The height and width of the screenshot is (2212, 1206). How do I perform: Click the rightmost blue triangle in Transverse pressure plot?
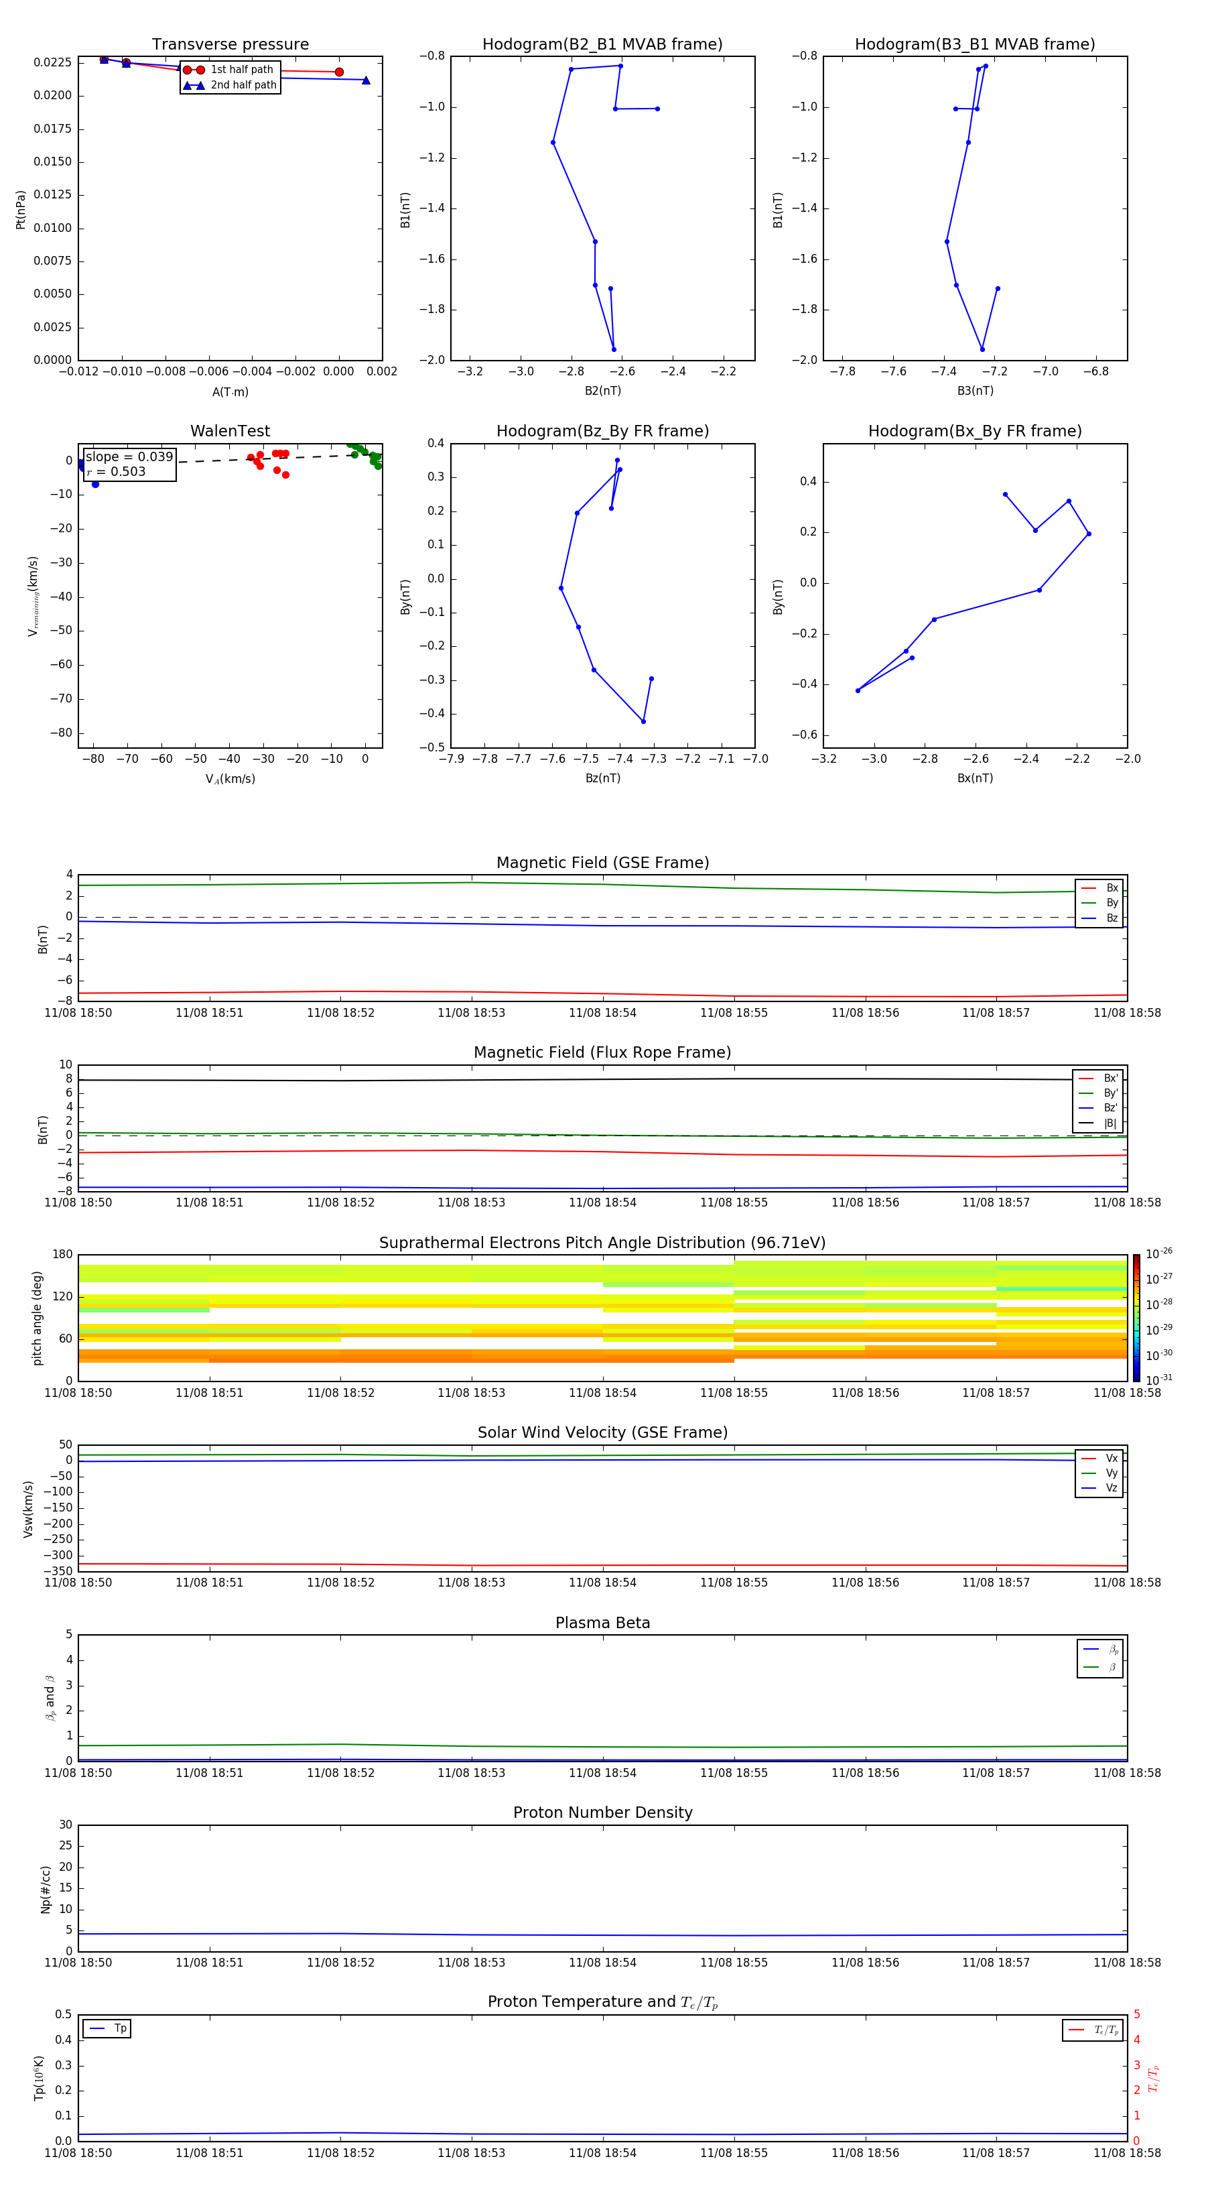pyautogui.click(x=366, y=80)
